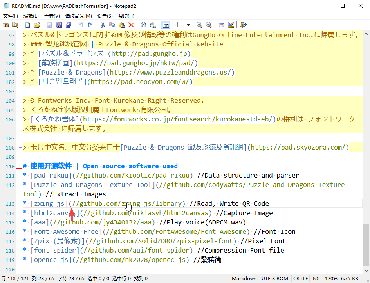Undo the last edit
The height and width of the screenshot is (283, 370).
click(x=81, y=25)
